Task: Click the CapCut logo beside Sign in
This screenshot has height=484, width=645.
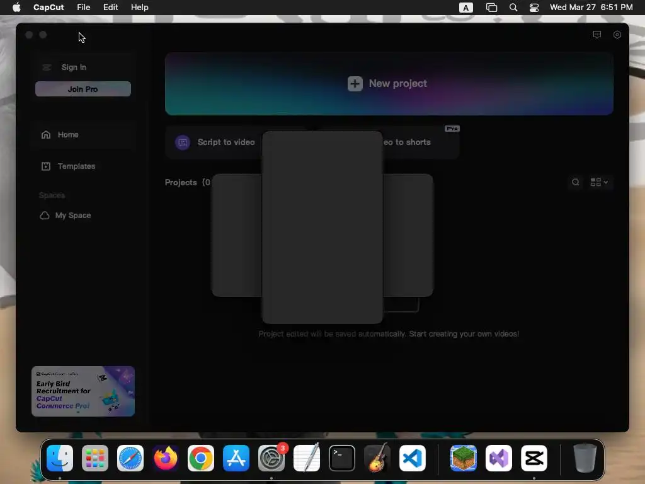Action: (47, 67)
